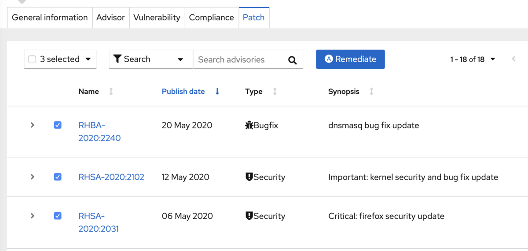Viewport: 528px width, 251px height.
Task: Click the Bugfix bug icon
Action: (249, 125)
